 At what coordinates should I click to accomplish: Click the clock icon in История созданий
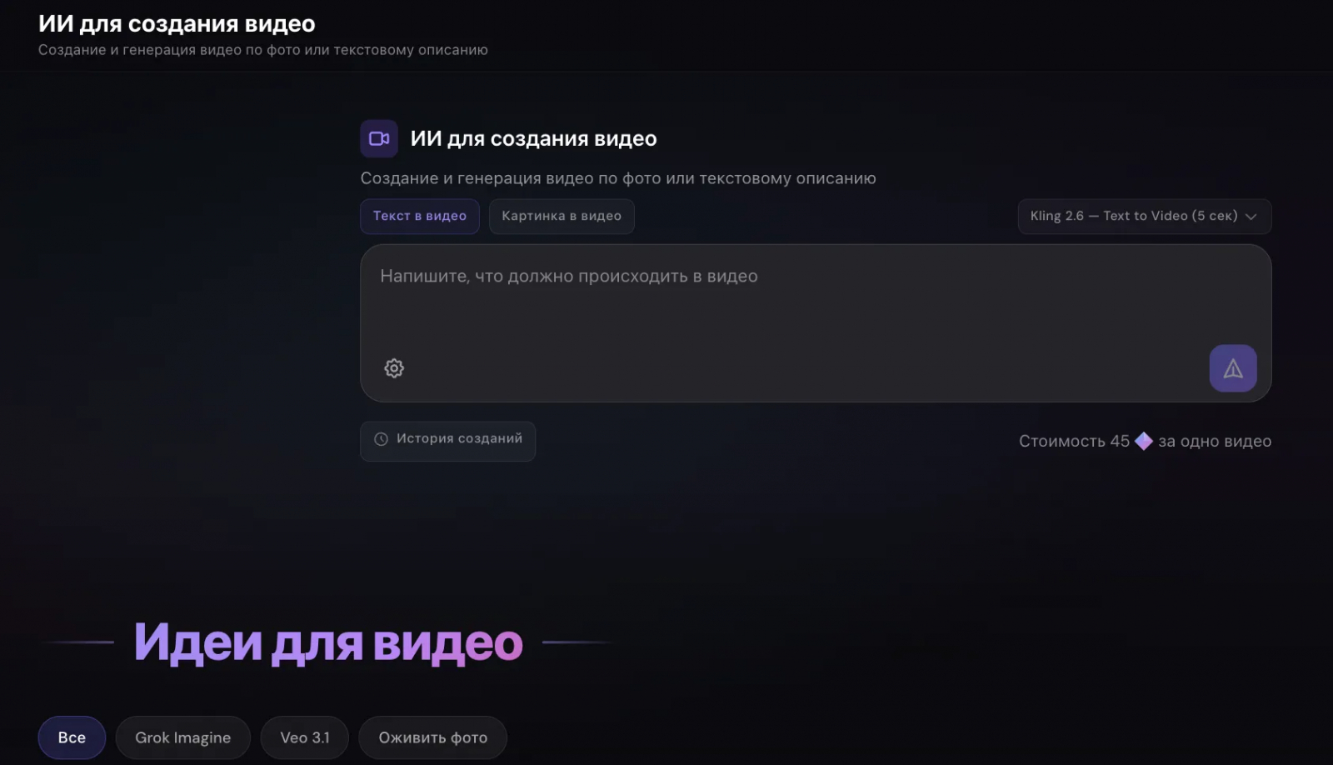click(x=381, y=439)
